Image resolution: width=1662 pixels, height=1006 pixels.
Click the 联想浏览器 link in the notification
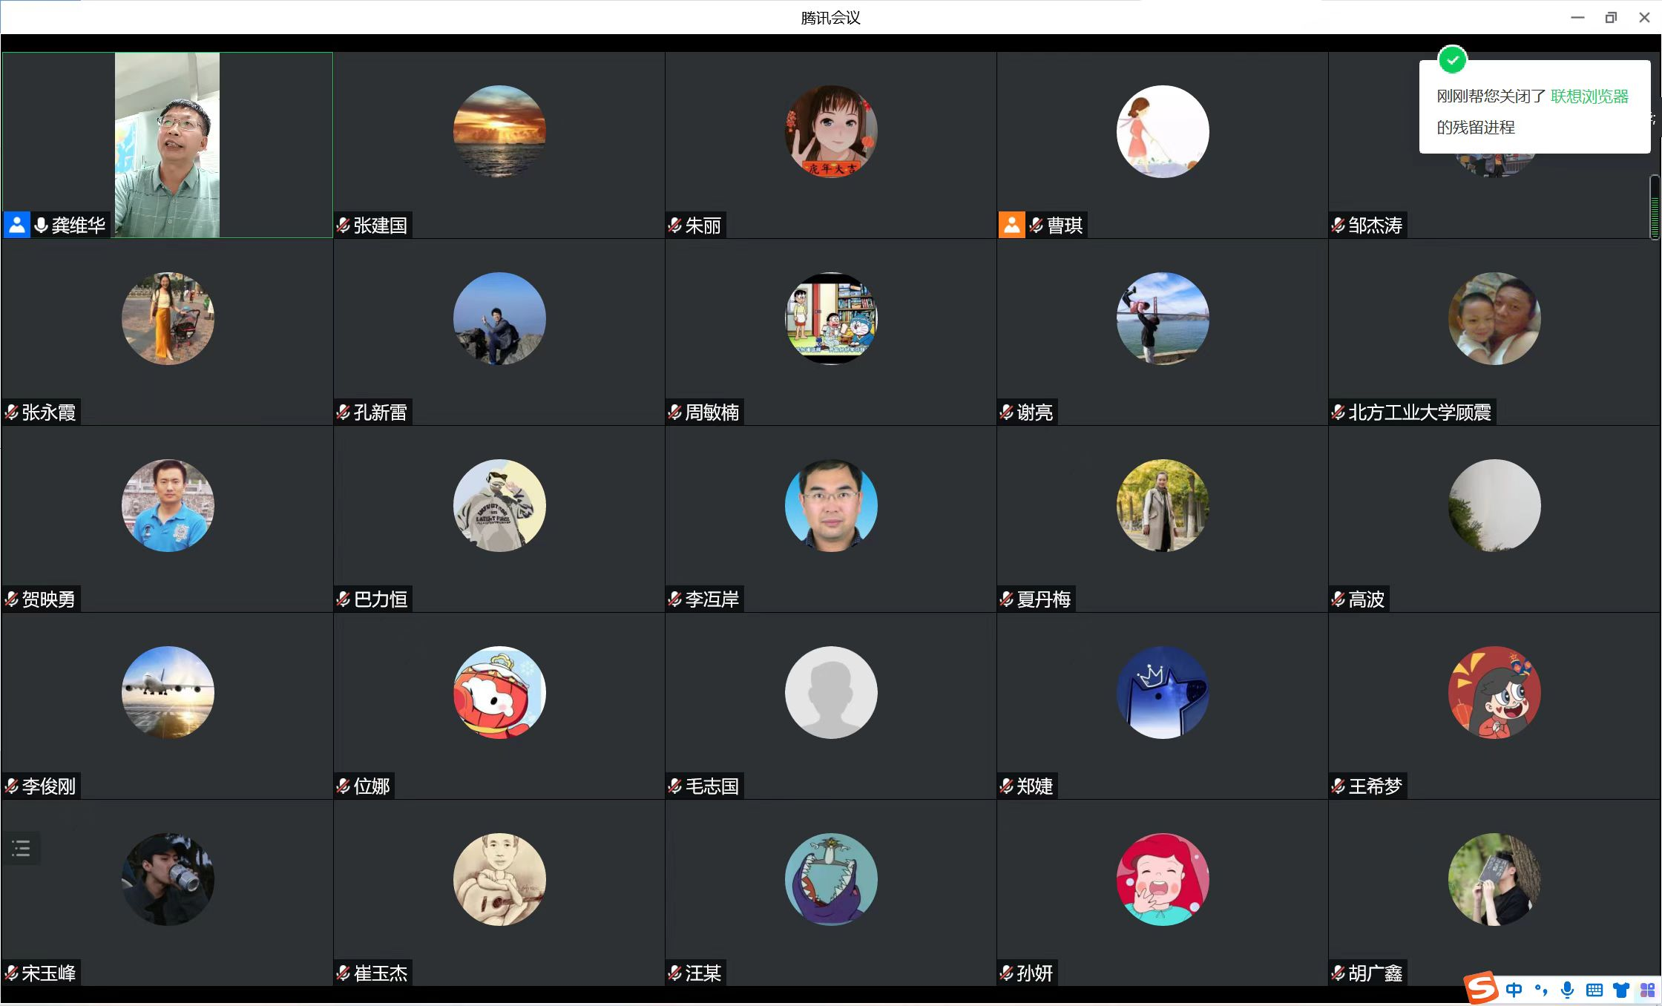click(1589, 96)
